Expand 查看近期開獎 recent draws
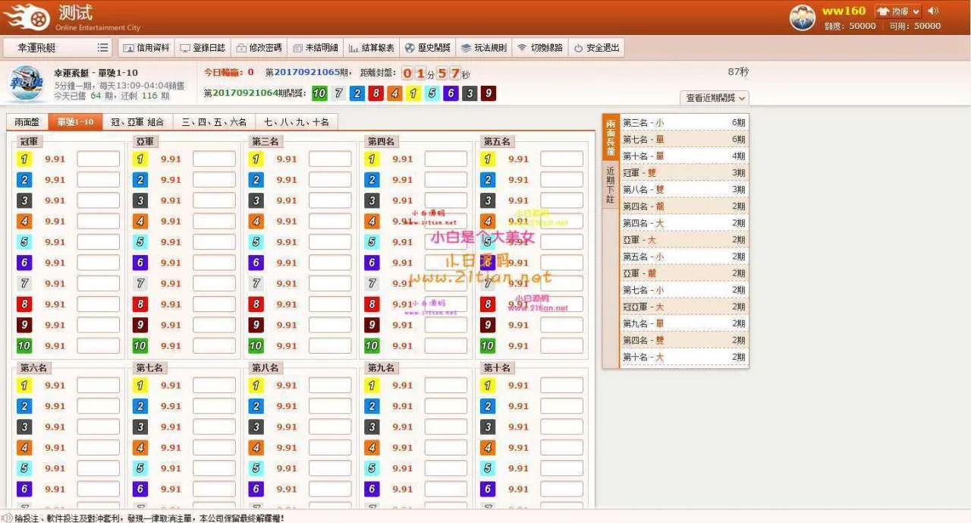This screenshot has width=971, height=523. 715,98
